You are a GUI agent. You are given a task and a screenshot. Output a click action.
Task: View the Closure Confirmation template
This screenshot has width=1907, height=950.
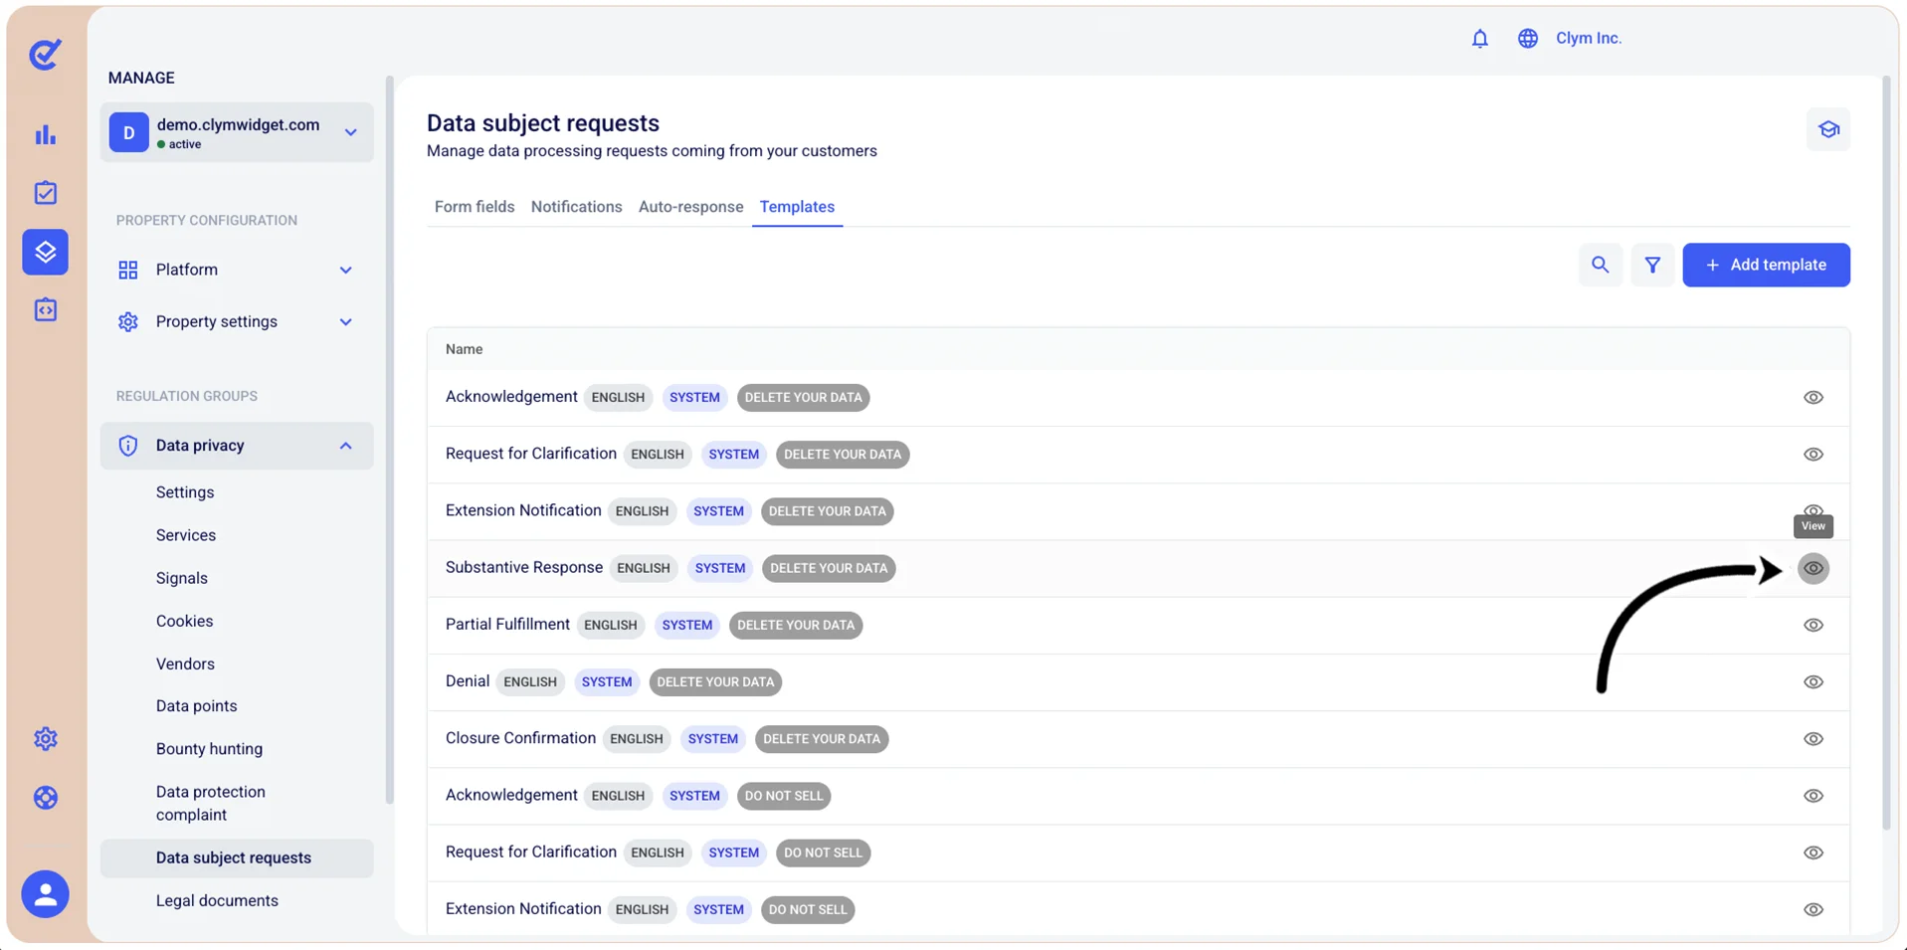point(1813,739)
